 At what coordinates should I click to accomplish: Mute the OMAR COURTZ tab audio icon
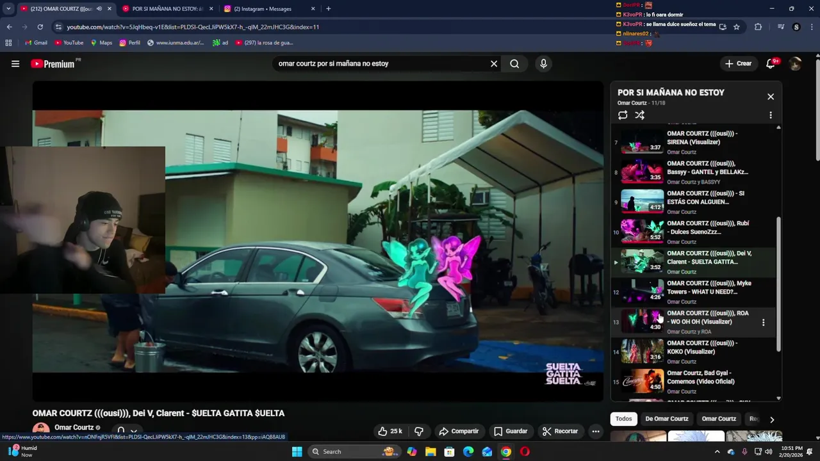[x=99, y=9]
